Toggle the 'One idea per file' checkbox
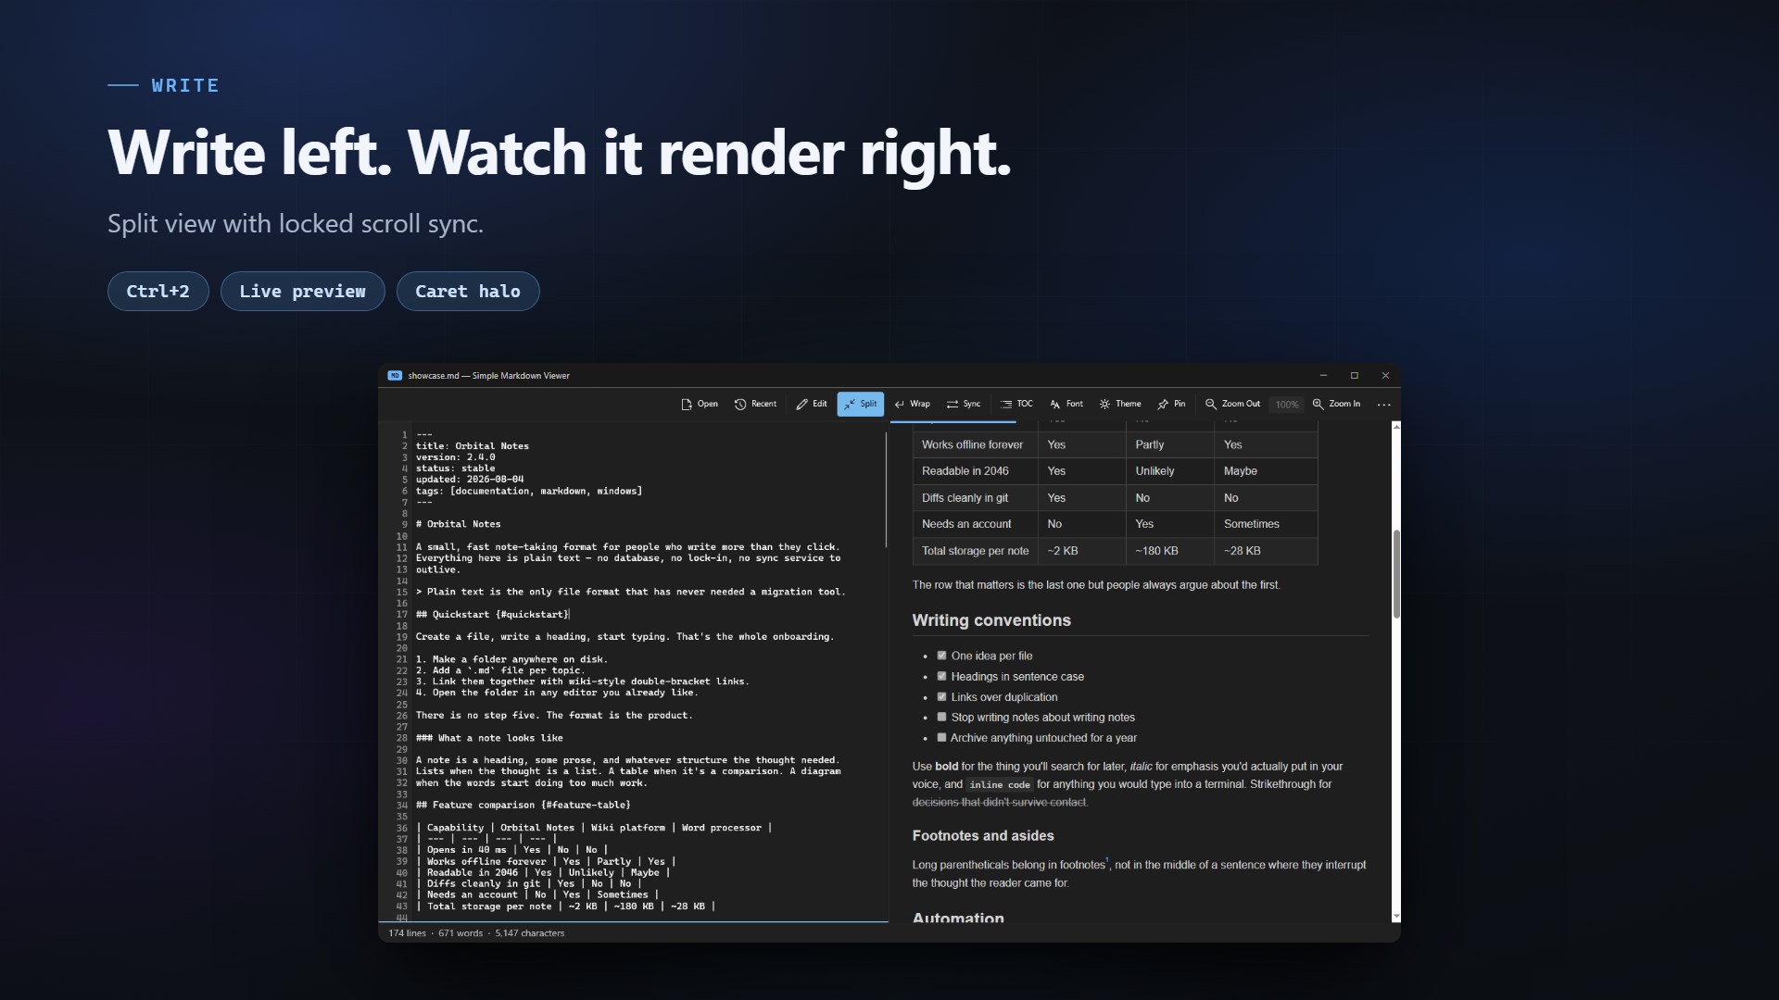 941,656
